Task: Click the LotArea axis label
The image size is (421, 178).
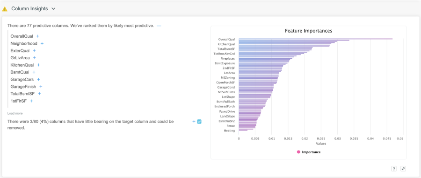Action: click(x=229, y=73)
